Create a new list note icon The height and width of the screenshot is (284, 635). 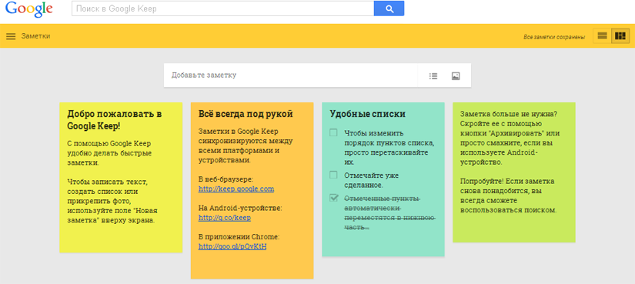[x=433, y=75]
